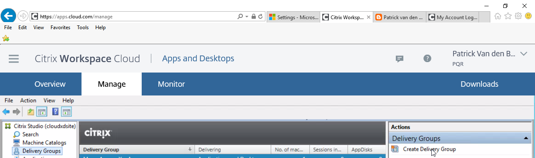Click the help question mark icon
This screenshot has width=535, height=158.
(x=427, y=58)
